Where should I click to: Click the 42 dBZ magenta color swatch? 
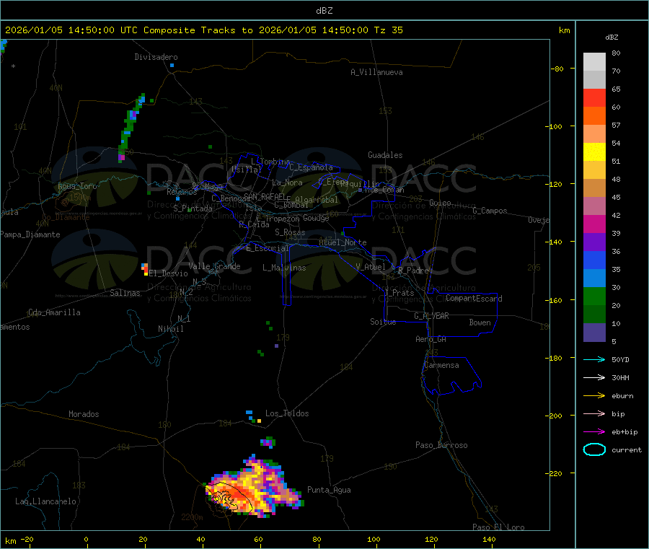[594, 224]
